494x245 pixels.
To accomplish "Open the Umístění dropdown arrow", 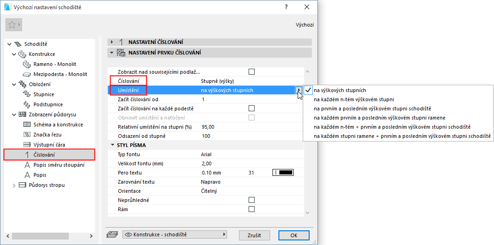I will 298,91.
